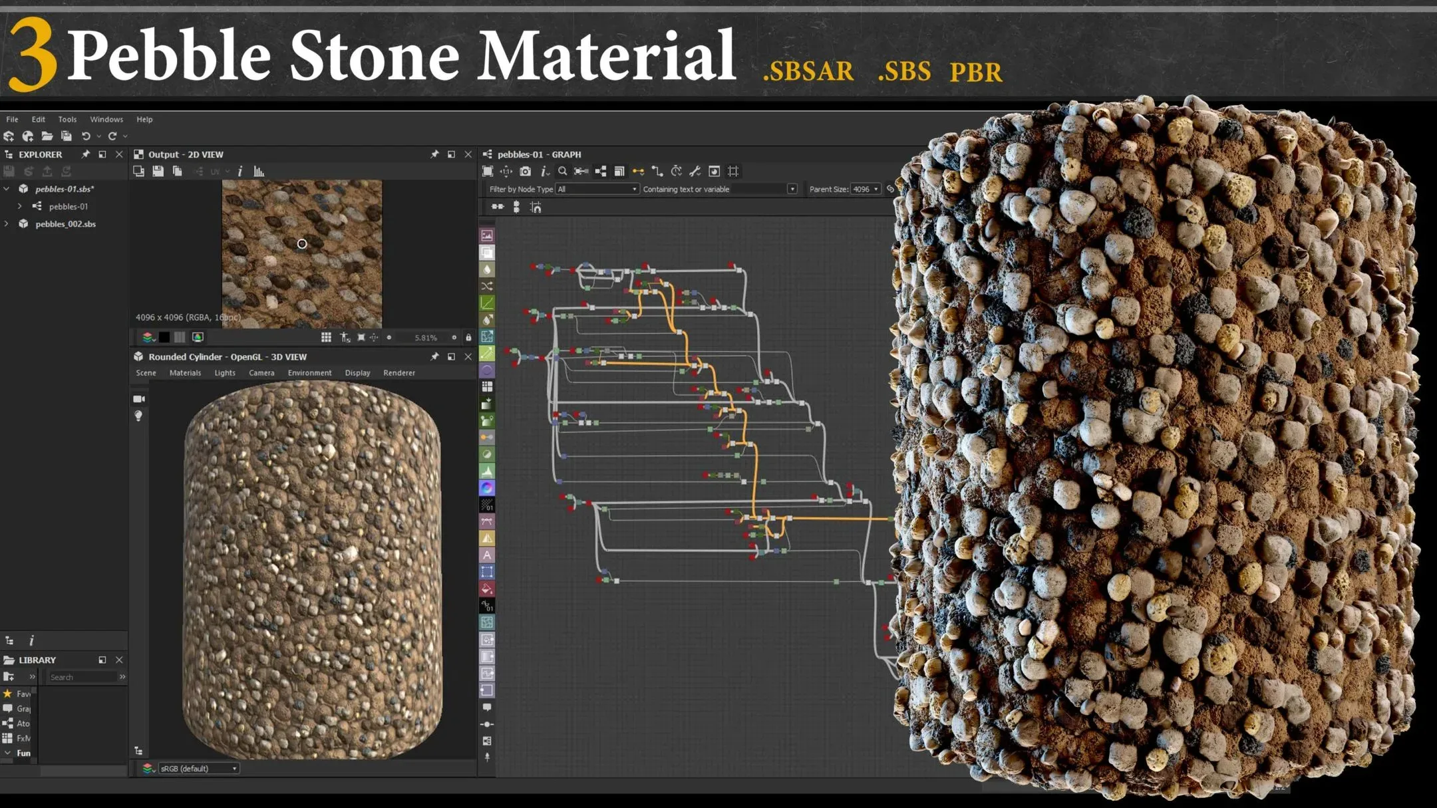
Task: Open the Lights menu in 3D View
Action: (225, 373)
